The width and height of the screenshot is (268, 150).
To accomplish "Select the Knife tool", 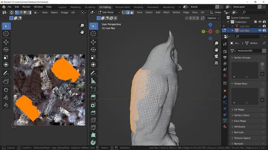I will pyautogui.click(x=93, y=127).
